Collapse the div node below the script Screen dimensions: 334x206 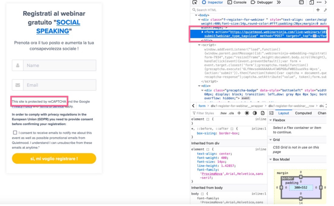click(199, 86)
